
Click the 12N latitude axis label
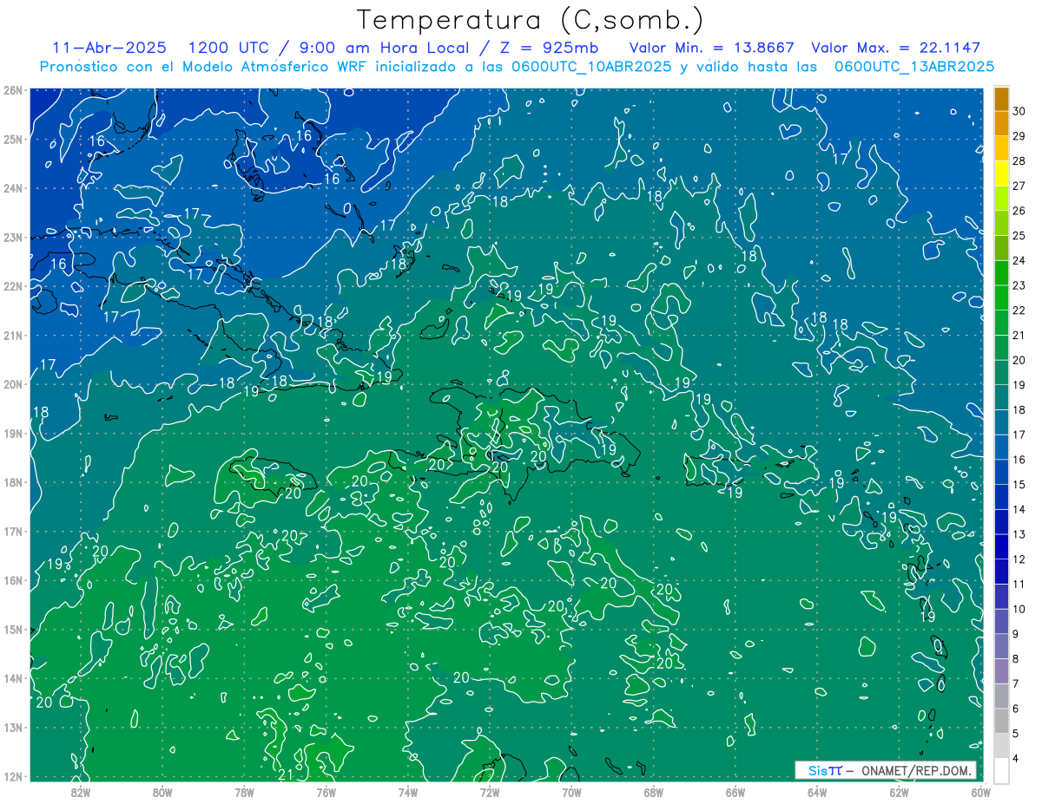(12, 776)
